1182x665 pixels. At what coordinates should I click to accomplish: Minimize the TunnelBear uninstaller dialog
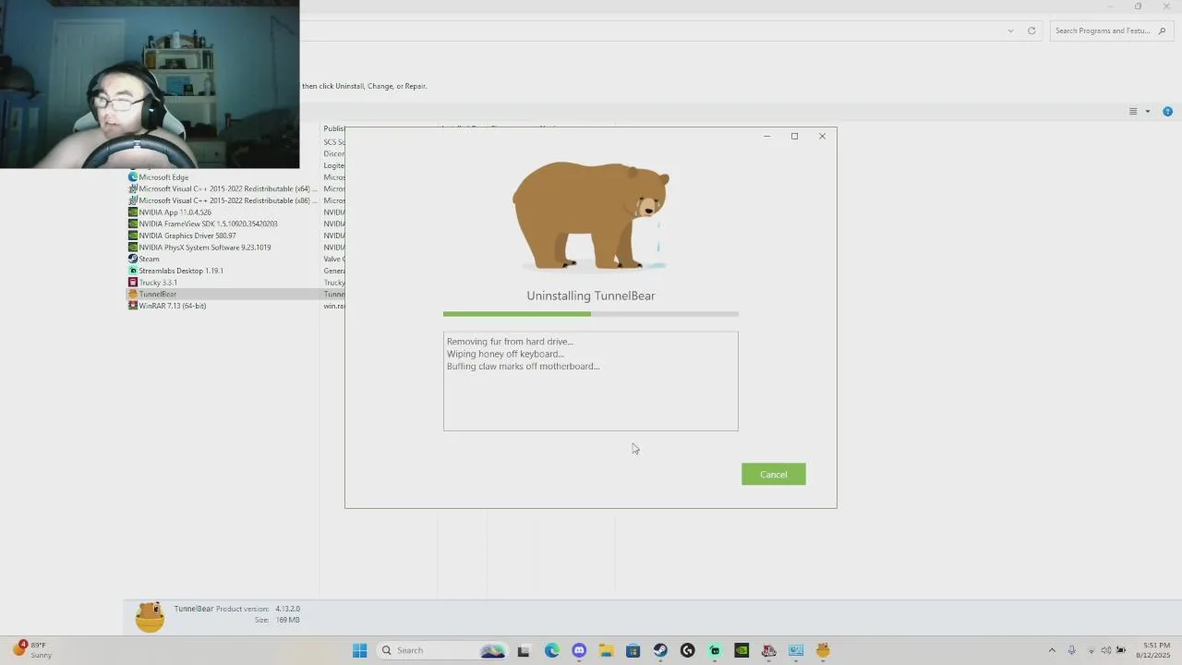tap(766, 136)
